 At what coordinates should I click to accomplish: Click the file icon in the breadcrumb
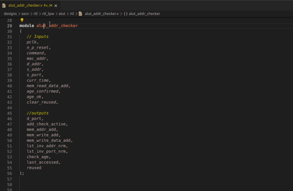tap(80, 14)
